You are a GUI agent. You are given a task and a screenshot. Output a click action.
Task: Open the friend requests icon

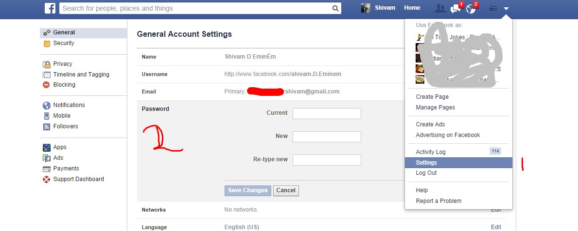click(440, 8)
